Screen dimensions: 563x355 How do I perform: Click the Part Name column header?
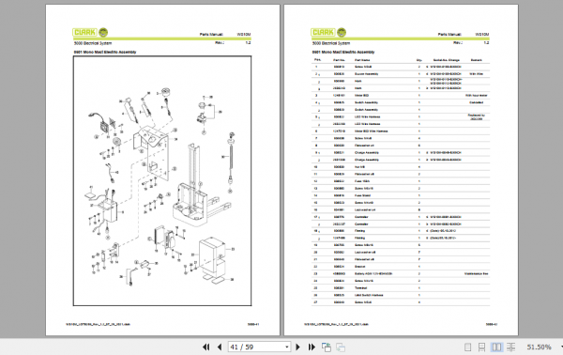[x=362, y=60]
